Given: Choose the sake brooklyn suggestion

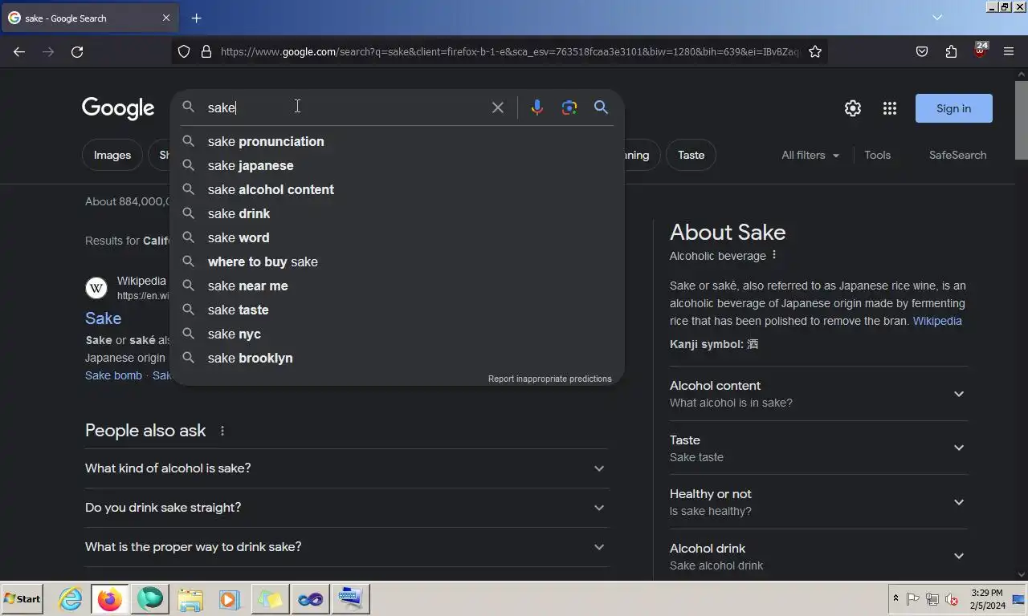Looking at the screenshot, I should click(x=397, y=358).
